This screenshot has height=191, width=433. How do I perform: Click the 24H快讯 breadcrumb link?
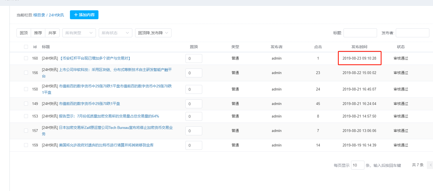(x=56, y=15)
